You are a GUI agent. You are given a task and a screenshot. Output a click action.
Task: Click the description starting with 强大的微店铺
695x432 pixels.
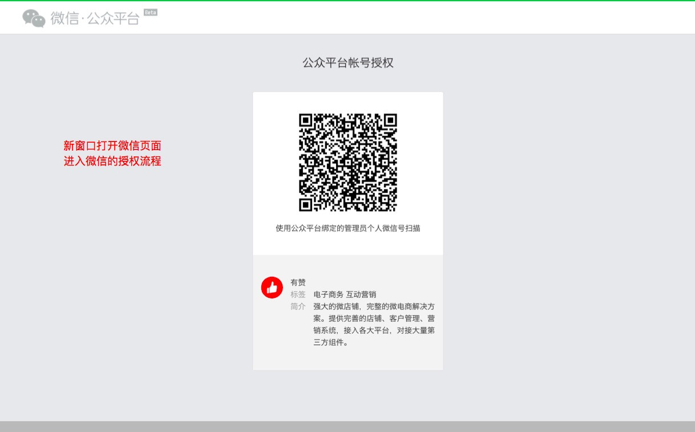point(374,325)
